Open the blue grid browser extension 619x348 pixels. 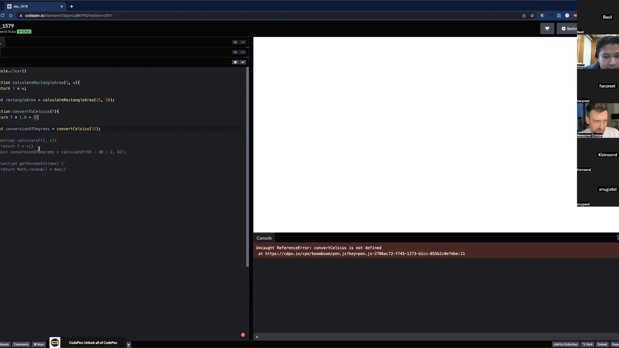(559, 15)
